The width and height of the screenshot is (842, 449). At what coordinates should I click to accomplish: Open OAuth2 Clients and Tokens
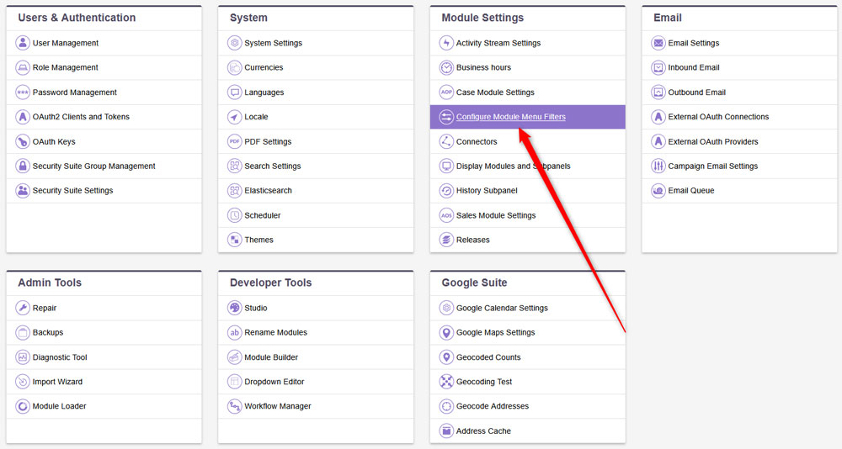pos(81,117)
